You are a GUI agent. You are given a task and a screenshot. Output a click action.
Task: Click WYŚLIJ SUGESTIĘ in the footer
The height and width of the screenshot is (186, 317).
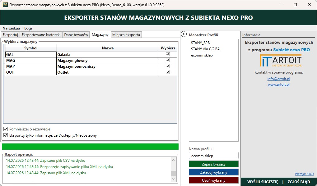tap(263, 182)
